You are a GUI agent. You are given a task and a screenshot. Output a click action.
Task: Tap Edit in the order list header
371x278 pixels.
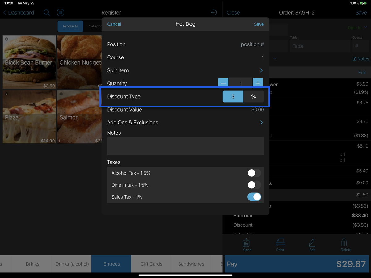point(362,73)
